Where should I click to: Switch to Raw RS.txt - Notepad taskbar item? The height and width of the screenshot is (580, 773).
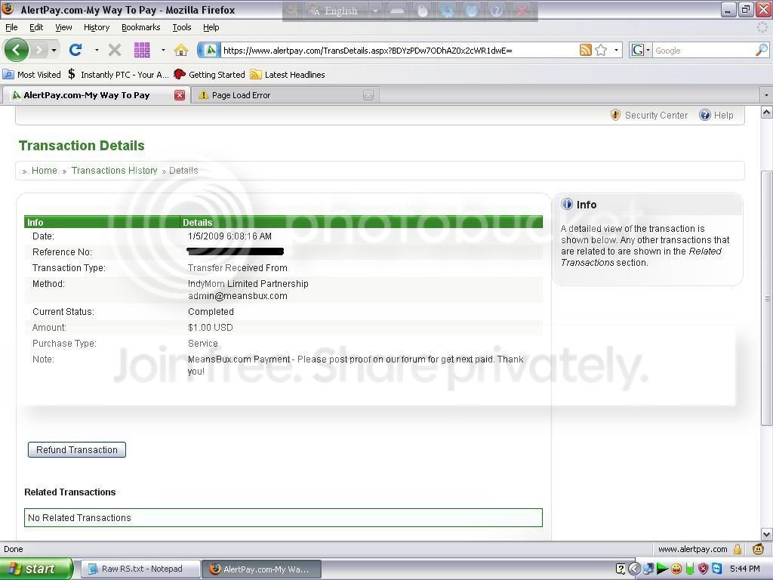coord(140,569)
